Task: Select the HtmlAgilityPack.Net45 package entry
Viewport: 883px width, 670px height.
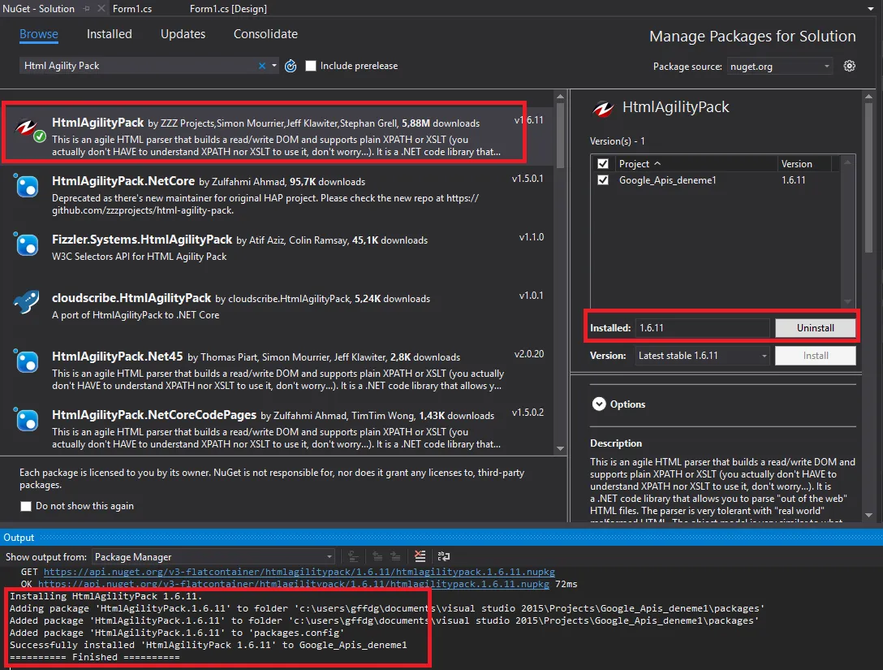Action: 278,370
